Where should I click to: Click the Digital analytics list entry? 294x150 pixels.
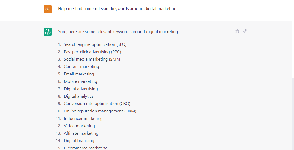(x=78, y=96)
